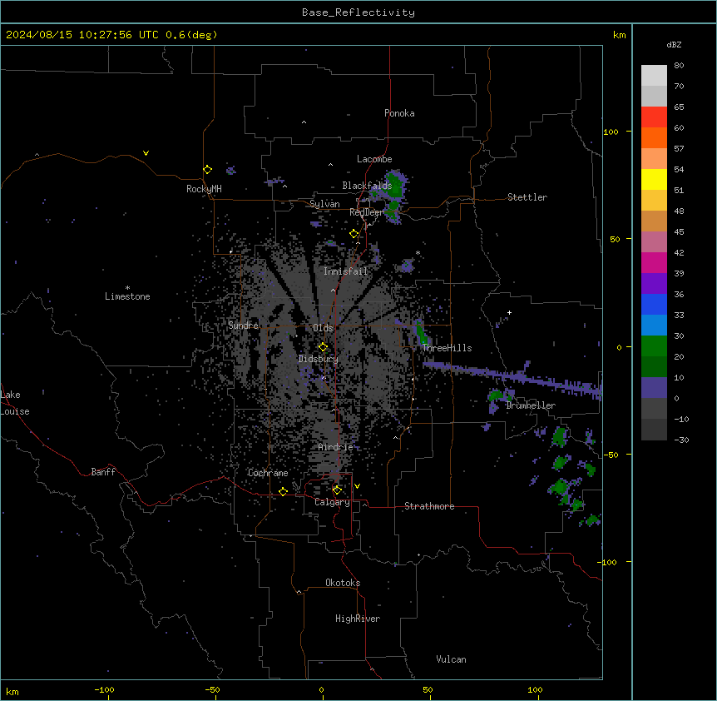Click the Ponoka city label

[x=399, y=113]
